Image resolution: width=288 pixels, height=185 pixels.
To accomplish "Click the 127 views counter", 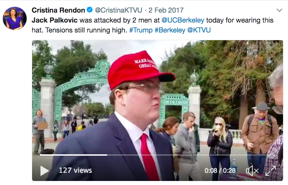I will point(76,170).
